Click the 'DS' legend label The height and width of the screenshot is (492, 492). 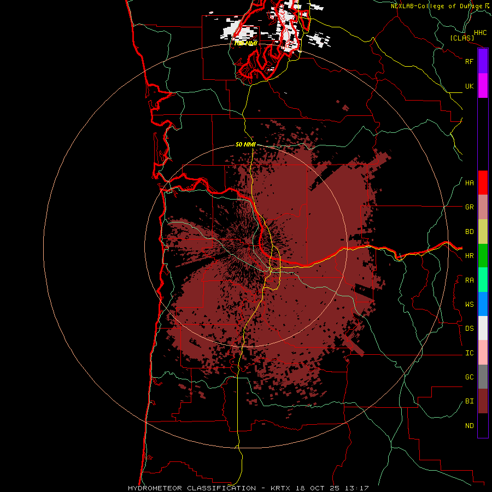[469, 329]
